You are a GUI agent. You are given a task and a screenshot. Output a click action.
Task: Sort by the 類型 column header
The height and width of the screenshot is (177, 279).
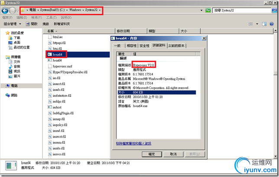click(x=163, y=31)
